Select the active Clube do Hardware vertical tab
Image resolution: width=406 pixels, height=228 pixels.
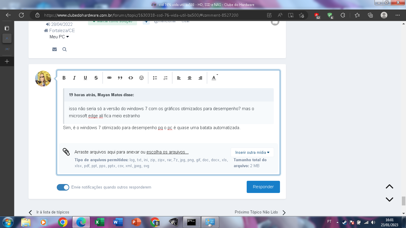(x=7, y=38)
